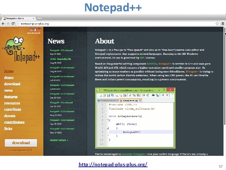Open the contributors nav item
Image resolution: width=226 pixels, height=170 pixels.
pyautogui.click(x=14, y=122)
